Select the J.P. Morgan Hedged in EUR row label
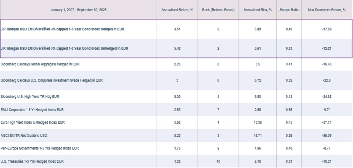The image size is (353, 168). click(x=62, y=29)
